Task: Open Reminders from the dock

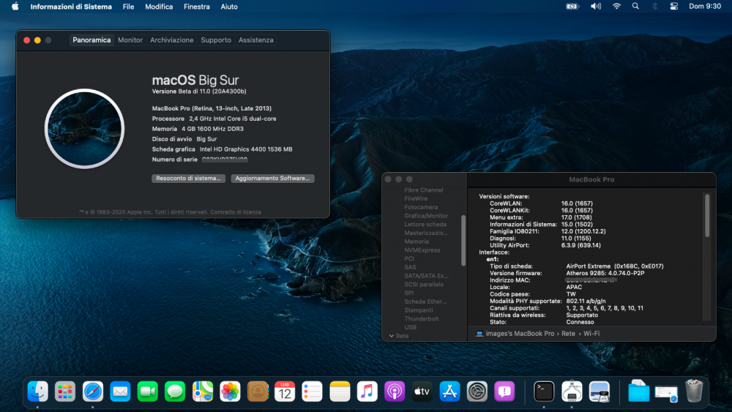Action: 313,391
